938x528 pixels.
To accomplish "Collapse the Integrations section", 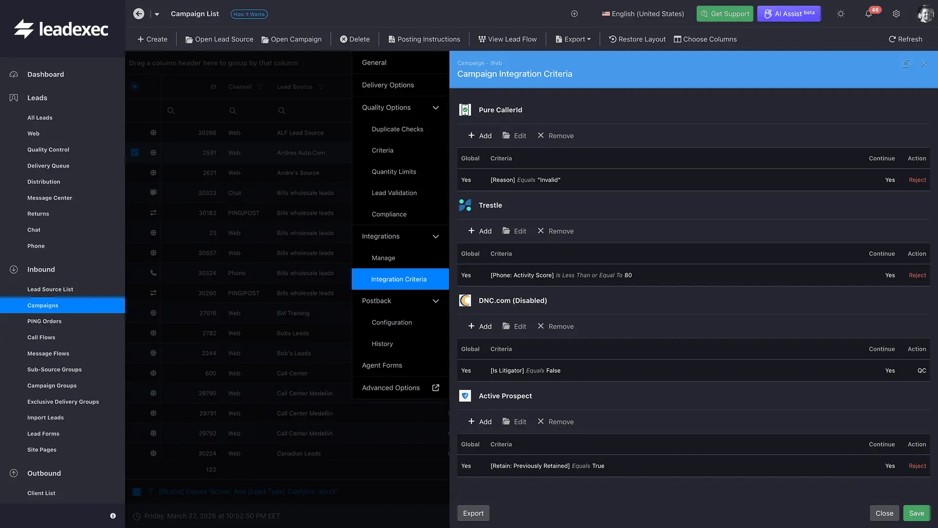I will click(436, 236).
